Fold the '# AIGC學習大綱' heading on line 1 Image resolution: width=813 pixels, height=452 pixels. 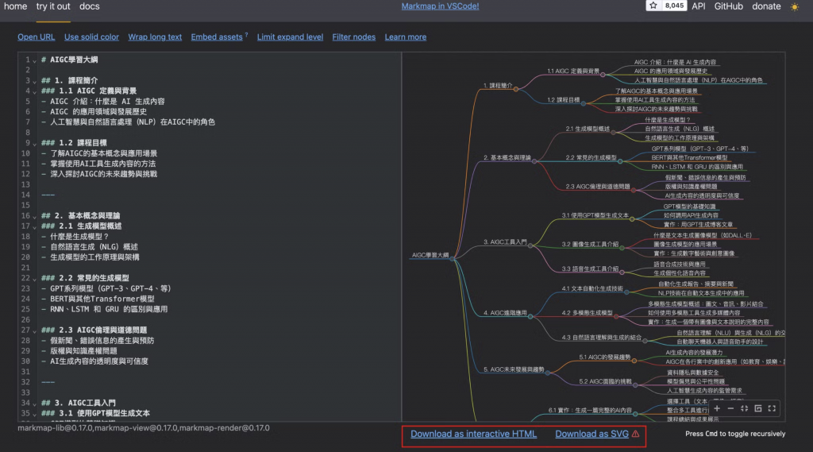[x=35, y=60]
